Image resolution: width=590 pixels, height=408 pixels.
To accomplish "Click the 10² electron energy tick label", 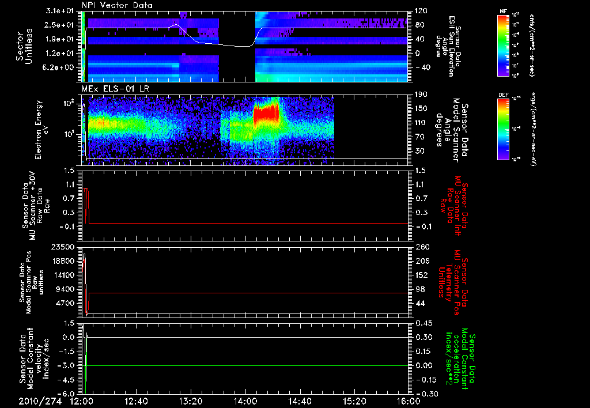I will 69,103.
